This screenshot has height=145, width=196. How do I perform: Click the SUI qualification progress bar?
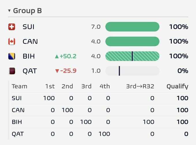(132, 27)
